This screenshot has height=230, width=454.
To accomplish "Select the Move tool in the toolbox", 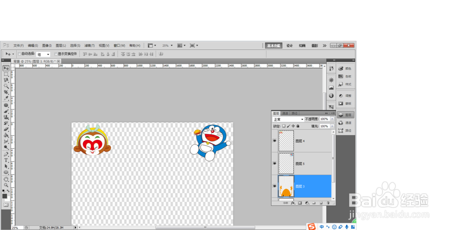I will 6,69.
